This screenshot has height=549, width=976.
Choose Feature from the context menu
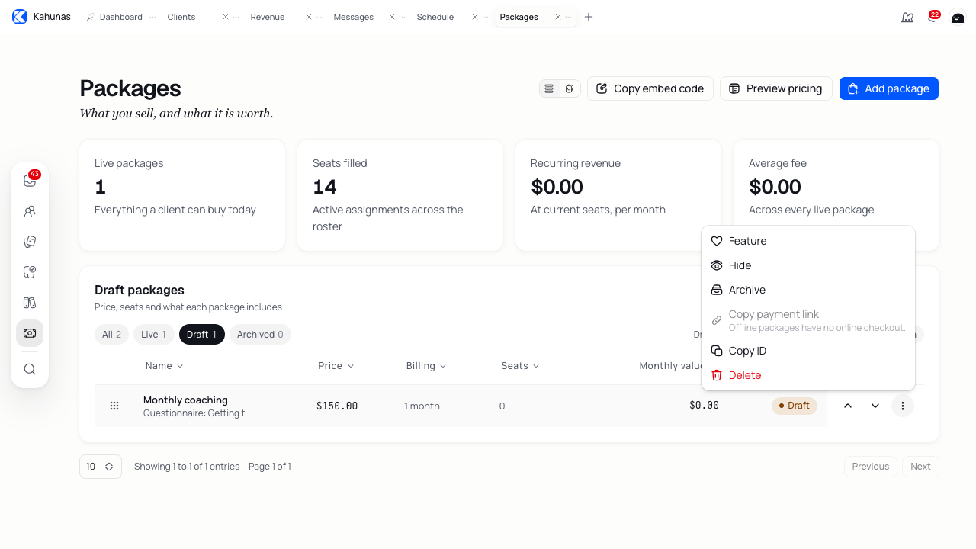coord(808,241)
